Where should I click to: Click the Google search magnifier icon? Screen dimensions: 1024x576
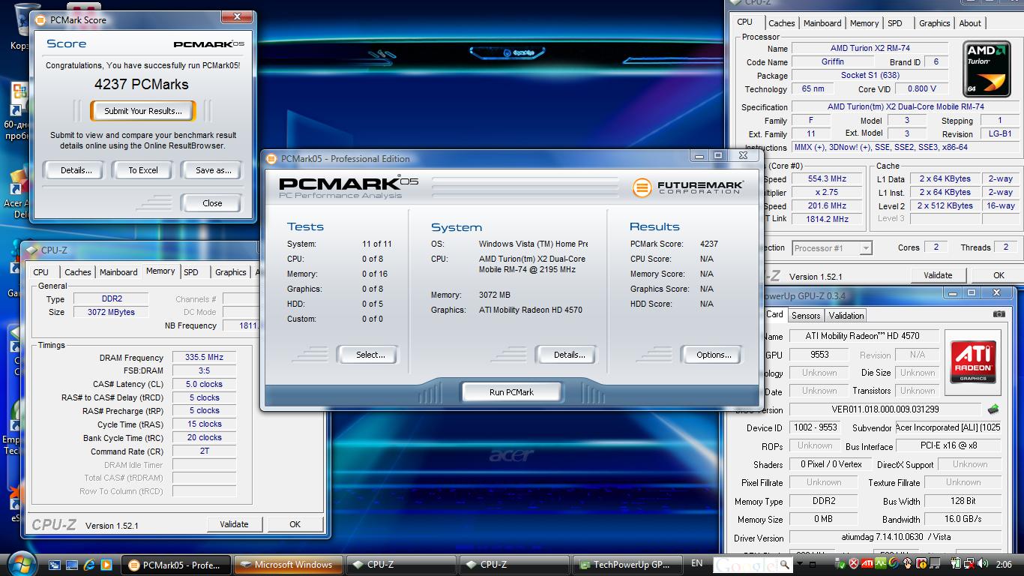(x=784, y=565)
